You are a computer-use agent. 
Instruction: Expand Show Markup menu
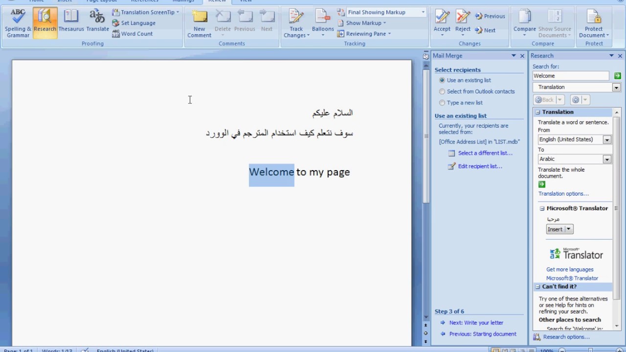(x=362, y=23)
